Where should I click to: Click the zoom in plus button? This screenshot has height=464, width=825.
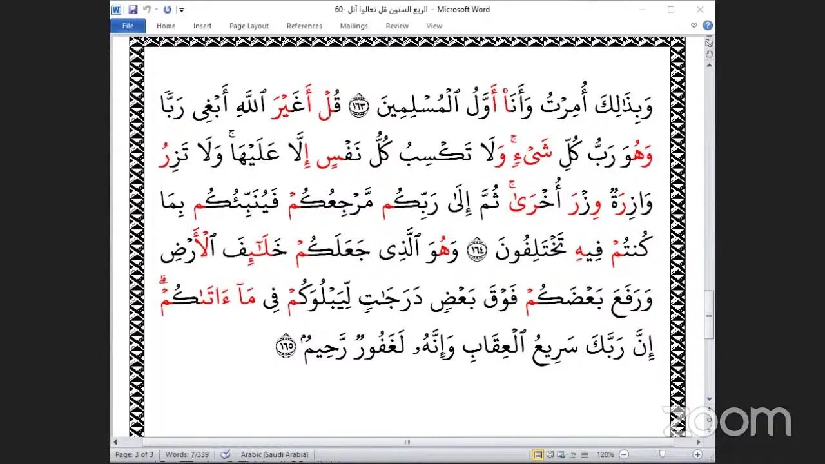(698, 454)
